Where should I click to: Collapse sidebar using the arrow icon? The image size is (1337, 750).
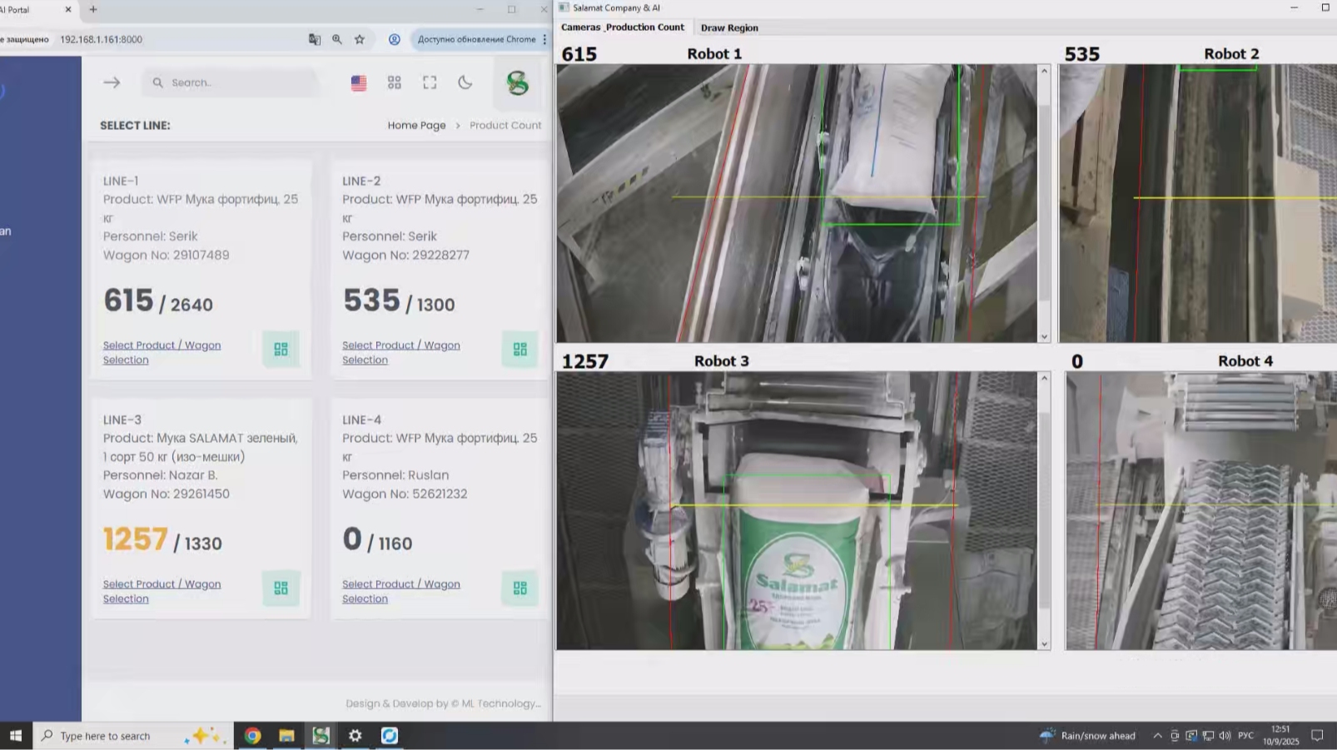112,82
